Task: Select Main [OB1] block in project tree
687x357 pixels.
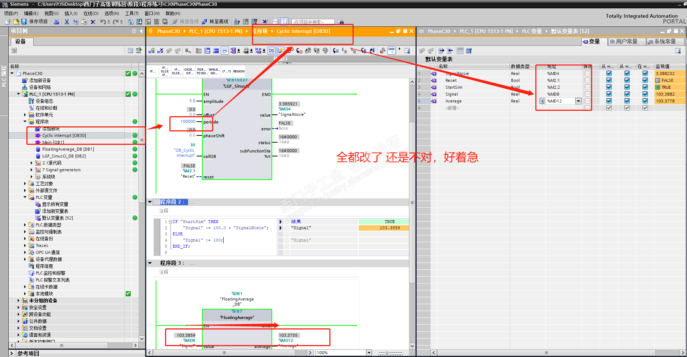Action: pyautogui.click(x=53, y=142)
